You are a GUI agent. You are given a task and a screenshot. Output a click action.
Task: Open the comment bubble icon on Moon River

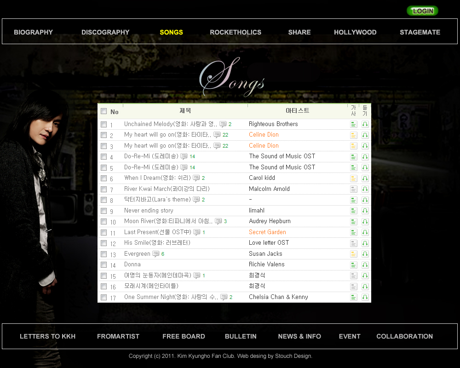(218, 221)
